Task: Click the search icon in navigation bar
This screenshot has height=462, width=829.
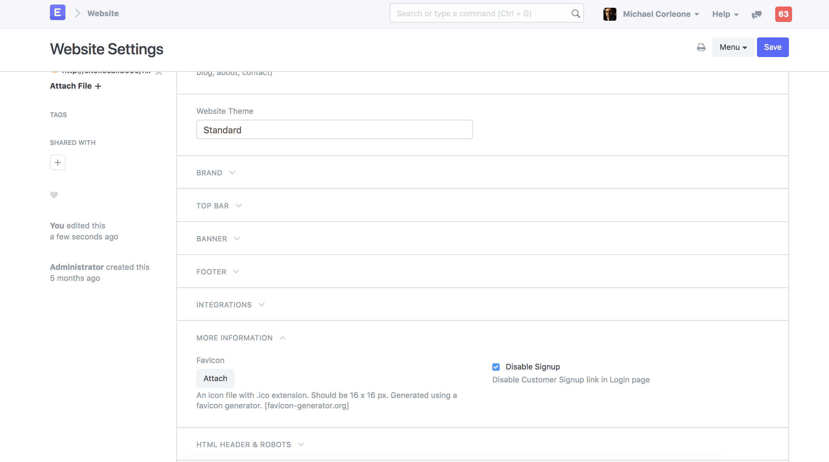Action: coord(576,13)
